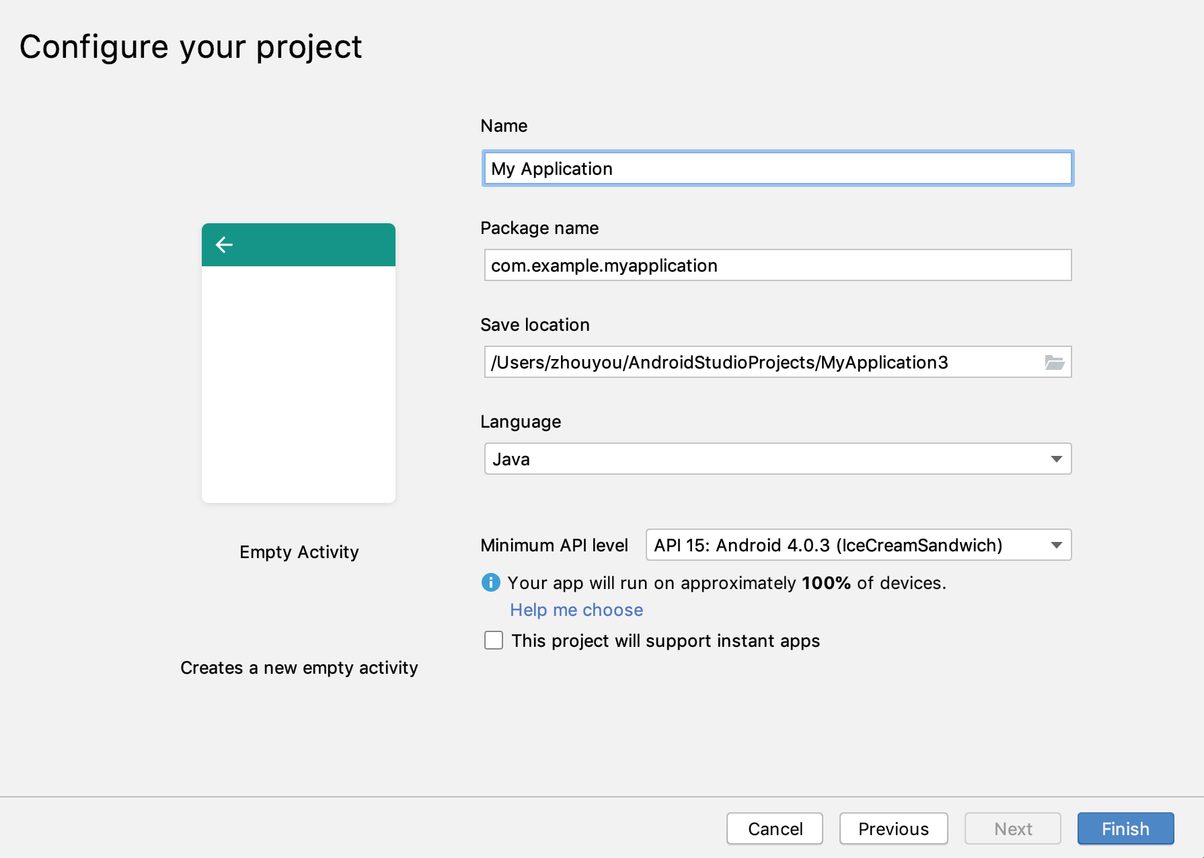Click the folder browse icon in Save location
The height and width of the screenshot is (858, 1204).
1054,362
